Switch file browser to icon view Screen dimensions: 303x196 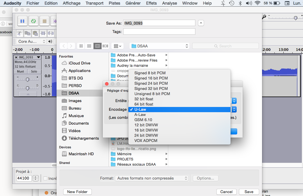click(81, 46)
